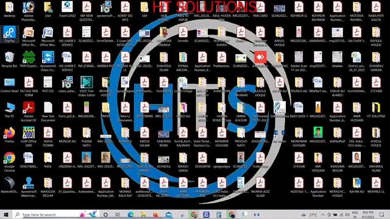This screenshot has width=390, height=219.
Task: Open the Apowersoft Video Converter shortcut
Action: (x=48, y=61)
